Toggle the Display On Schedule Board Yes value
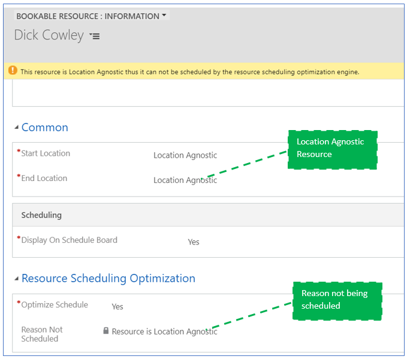The image size is (407, 359). click(x=193, y=242)
